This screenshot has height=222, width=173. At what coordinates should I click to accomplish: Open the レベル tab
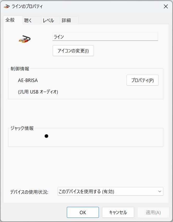coord(50,20)
